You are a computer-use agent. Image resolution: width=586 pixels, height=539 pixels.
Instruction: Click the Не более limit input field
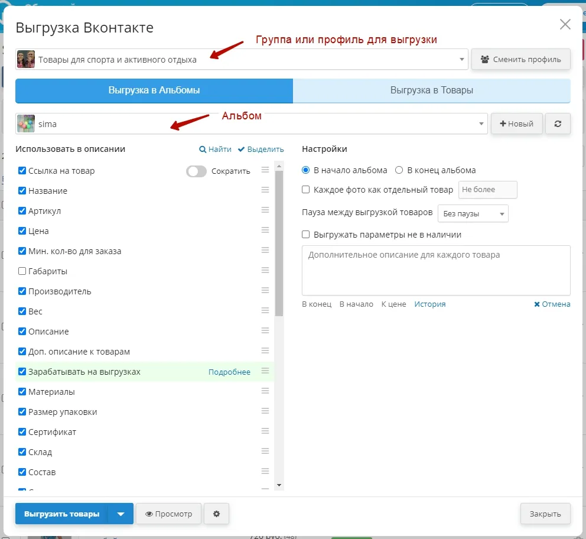coord(488,190)
